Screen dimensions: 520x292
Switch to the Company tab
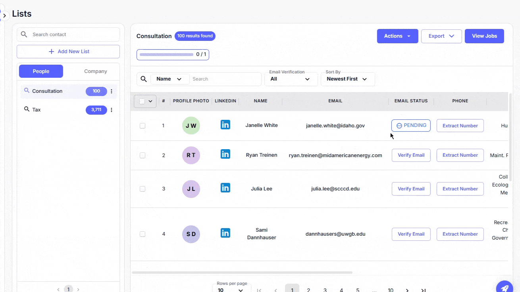click(x=95, y=71)
